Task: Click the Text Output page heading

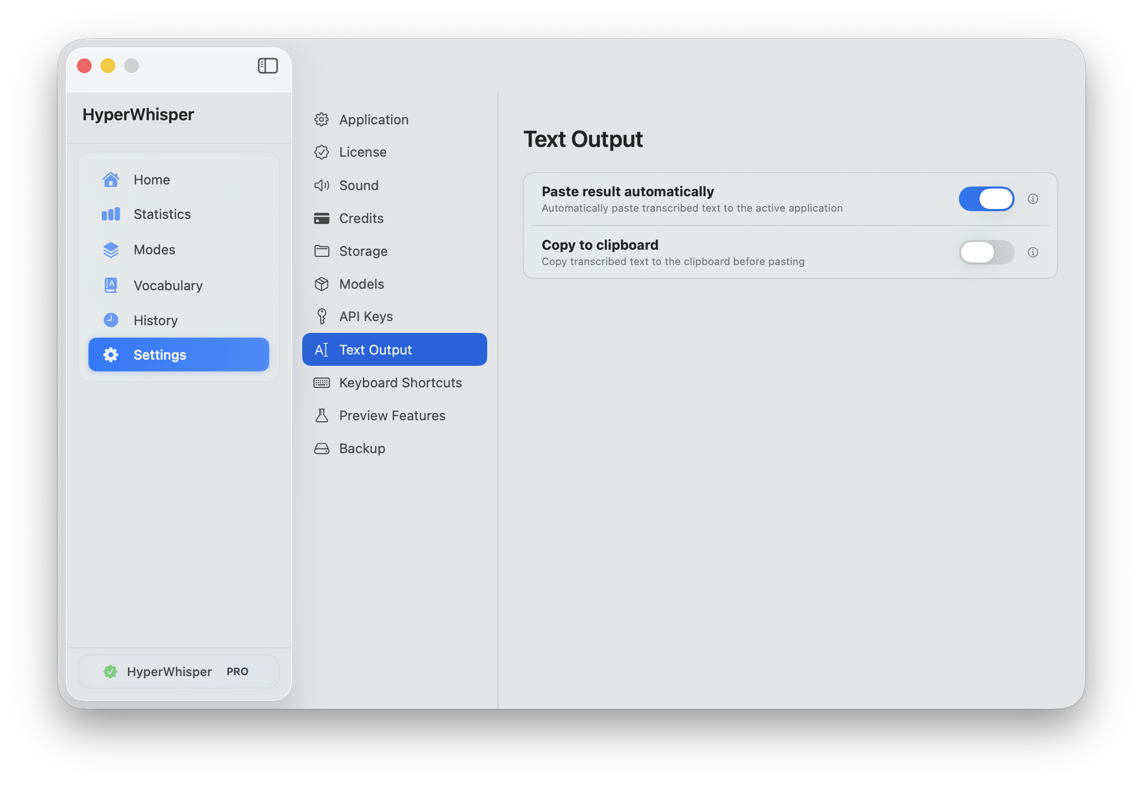Action: [x=583, y=139]
